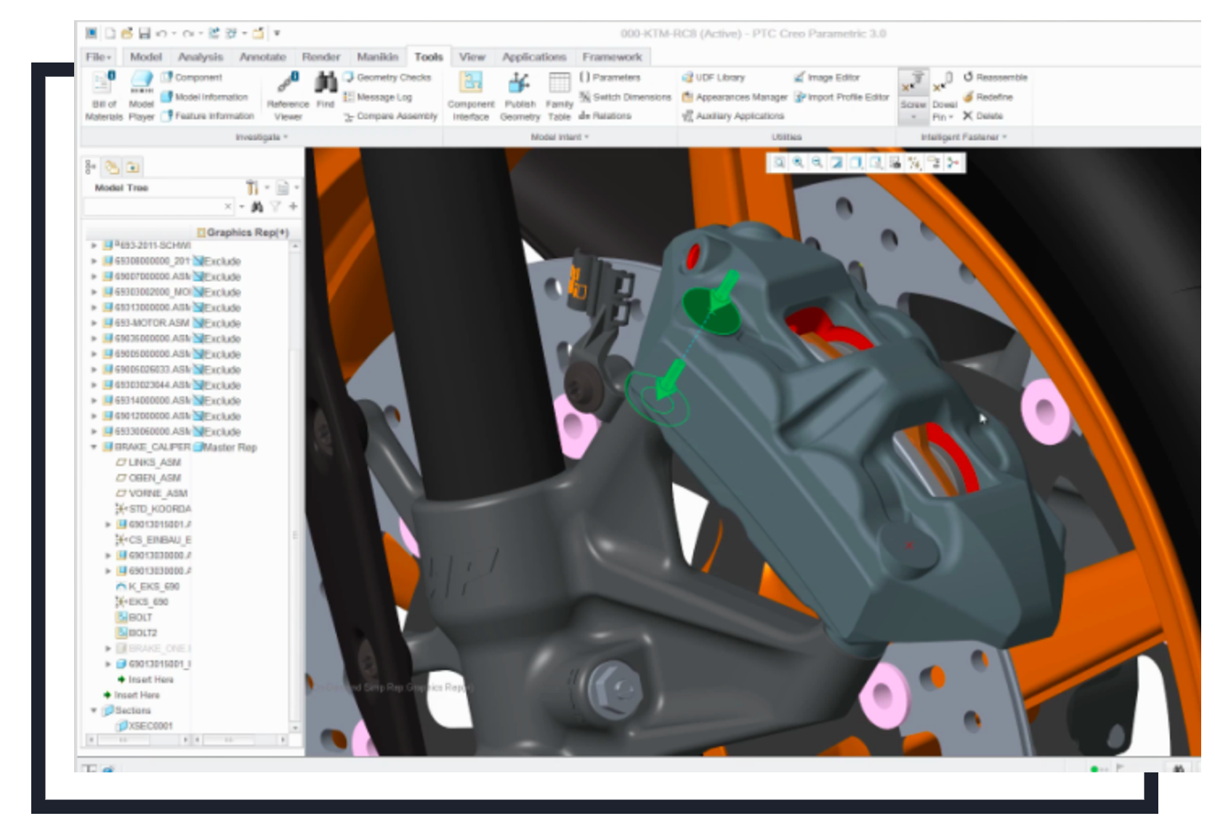Click the Model Tree search binoculars icon
The width and height of the screenshot is (1215, 816).
257,207
